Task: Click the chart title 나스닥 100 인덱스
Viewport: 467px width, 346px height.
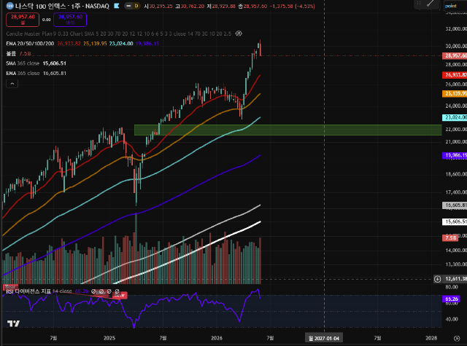Action: pos(41,6)
